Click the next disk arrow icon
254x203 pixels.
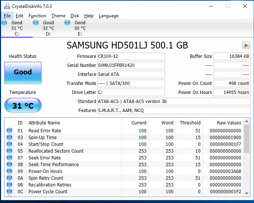click(x=246, y=45)
